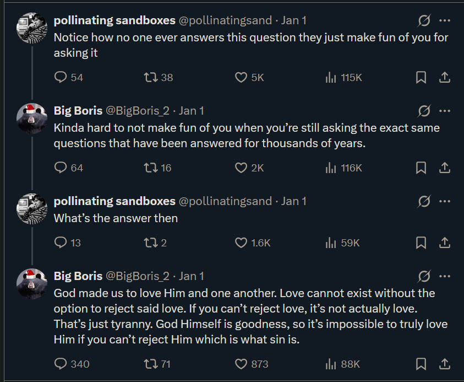Screen dimensions: 464x382
Task: Repost the tweet with 38 reposts
Action: pyautogui.click(x=150, y=78)
